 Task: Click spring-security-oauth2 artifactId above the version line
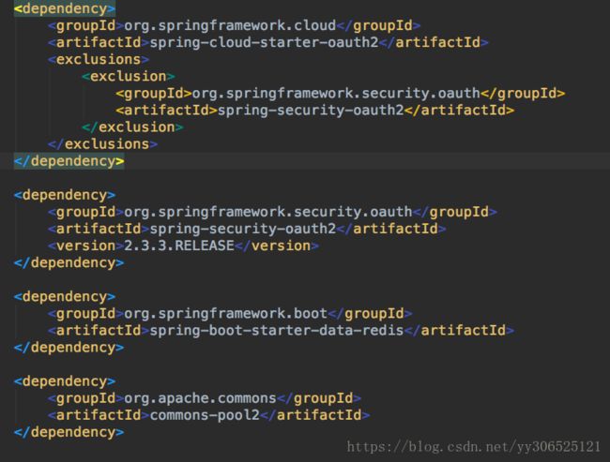pos(243,229)
